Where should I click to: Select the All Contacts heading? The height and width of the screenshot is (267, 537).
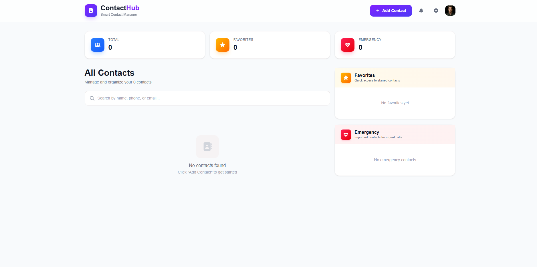109,73
